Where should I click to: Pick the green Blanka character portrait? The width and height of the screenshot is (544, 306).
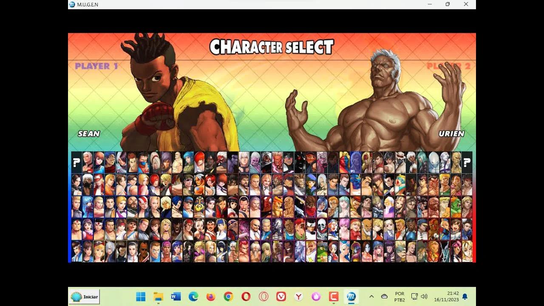[x=456, y=207]
